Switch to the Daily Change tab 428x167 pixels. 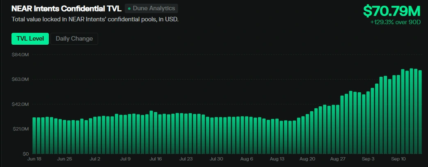coord(74,39)
